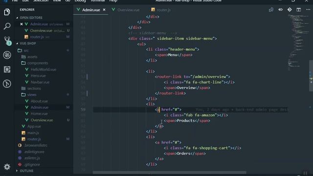The width and height of the screenshot is (313, 176).
Task: Click line number 59 in the gutter
Action: 83,110
